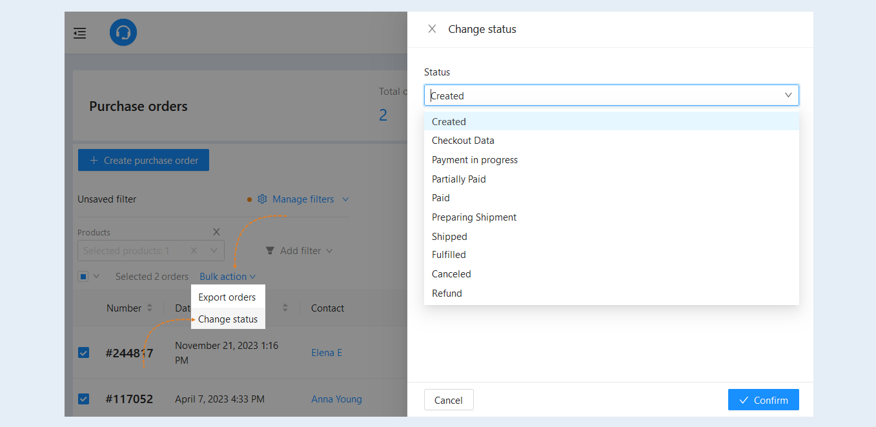This screenshot has height=427, width=876.
Task: Select Payment in progress option
Action: pyautogui.click(x=611, y=160)
